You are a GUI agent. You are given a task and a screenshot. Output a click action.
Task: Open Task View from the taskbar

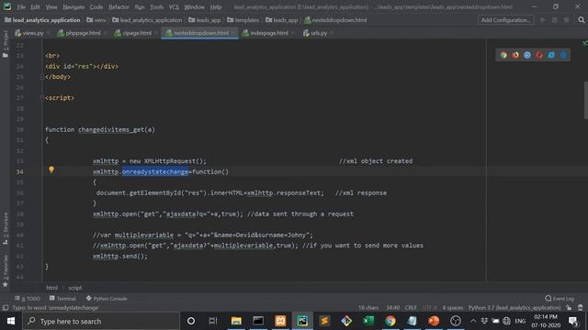(x=213, y=321)
